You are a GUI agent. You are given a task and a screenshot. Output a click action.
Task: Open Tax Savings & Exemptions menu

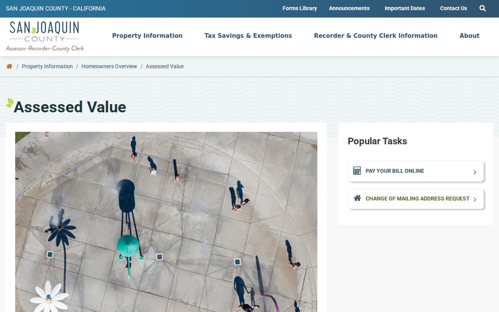pos(248,35)
